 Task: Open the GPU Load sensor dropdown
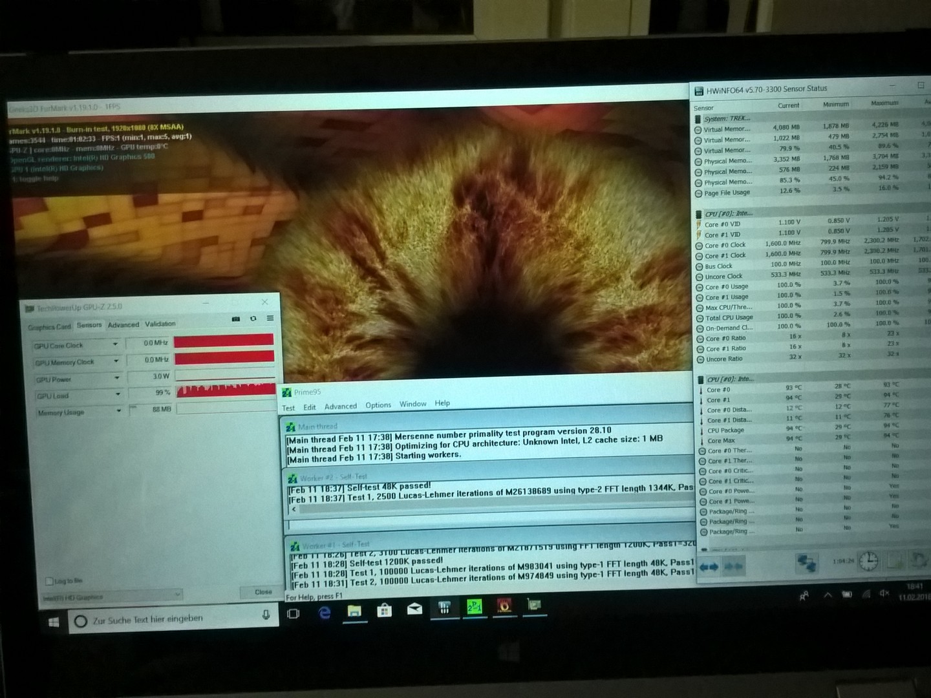pyautogui.click(x=118, y=394)
